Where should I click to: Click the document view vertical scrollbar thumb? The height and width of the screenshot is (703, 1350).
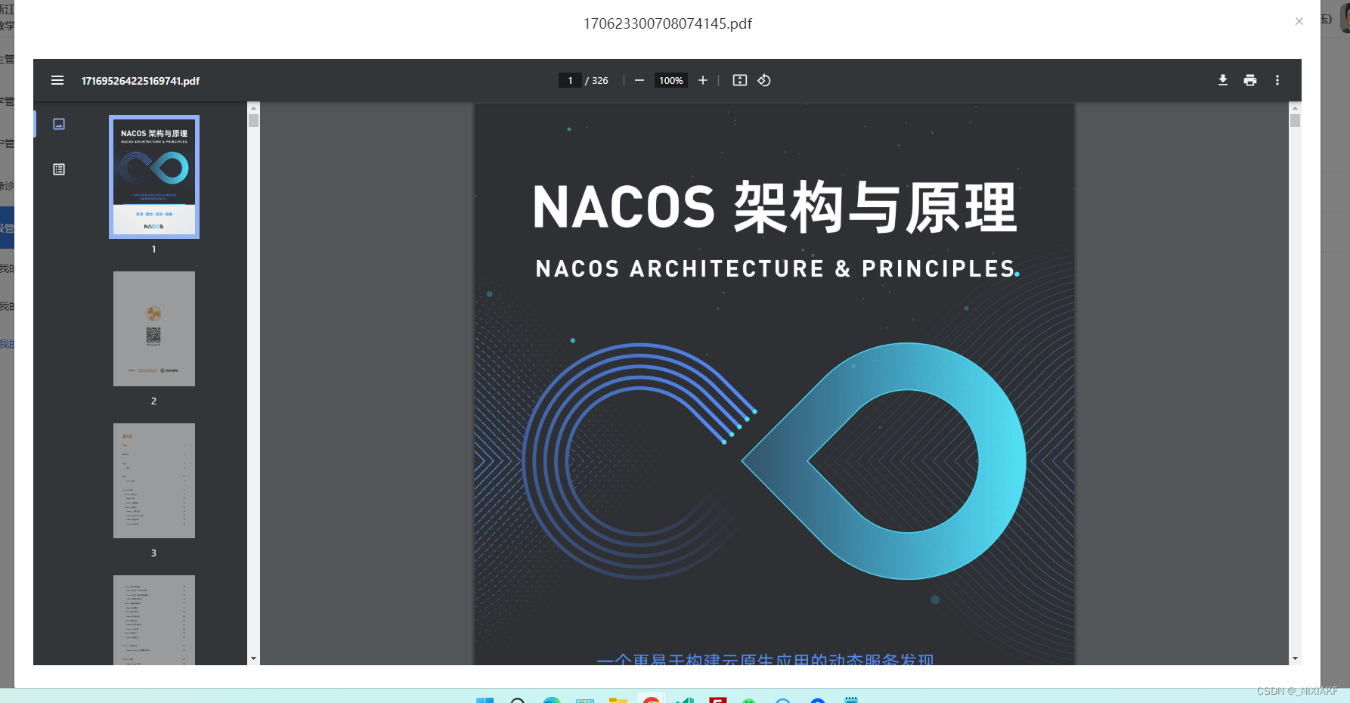1295,121
